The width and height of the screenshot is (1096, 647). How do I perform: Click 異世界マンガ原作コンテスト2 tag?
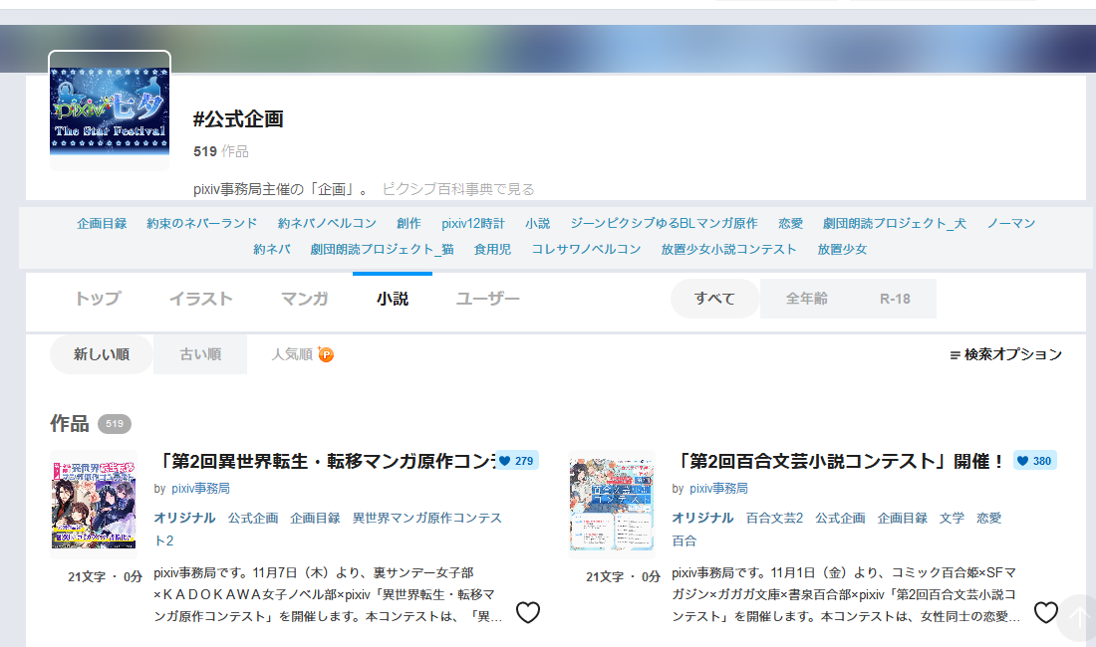pyautogui.click(x=427, y=518)
